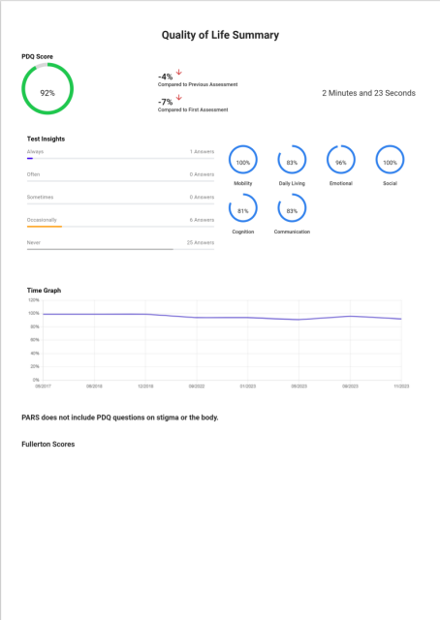Click the Occasionally orange progress bar

click(45, 227)
